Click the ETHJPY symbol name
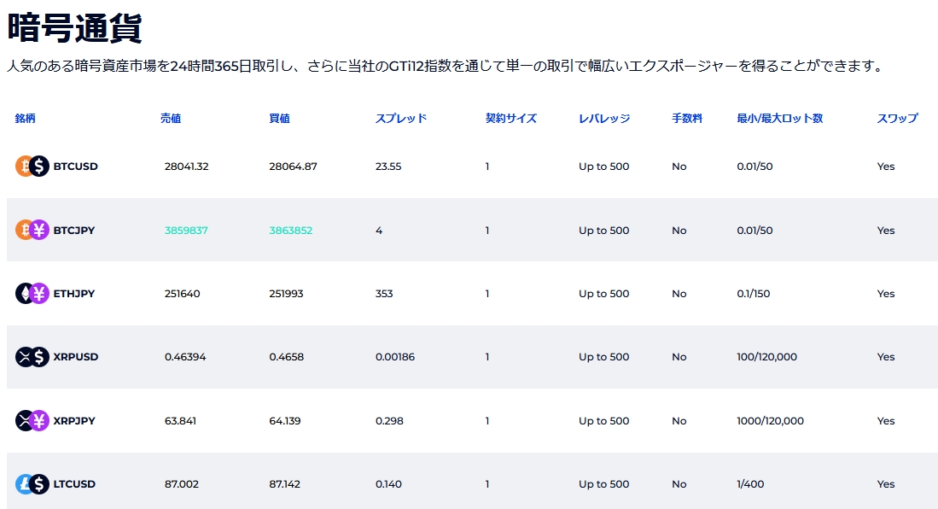938x509 pixels. (x=74, y=294)
